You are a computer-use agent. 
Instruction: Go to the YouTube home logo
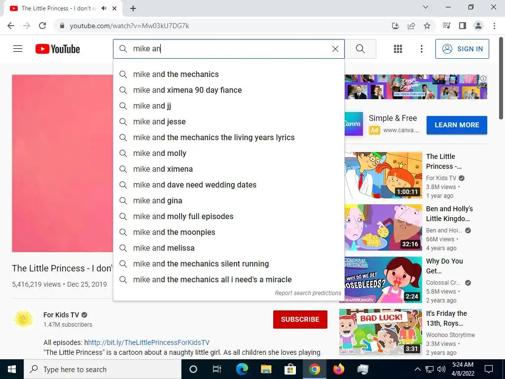coord(58,49)
